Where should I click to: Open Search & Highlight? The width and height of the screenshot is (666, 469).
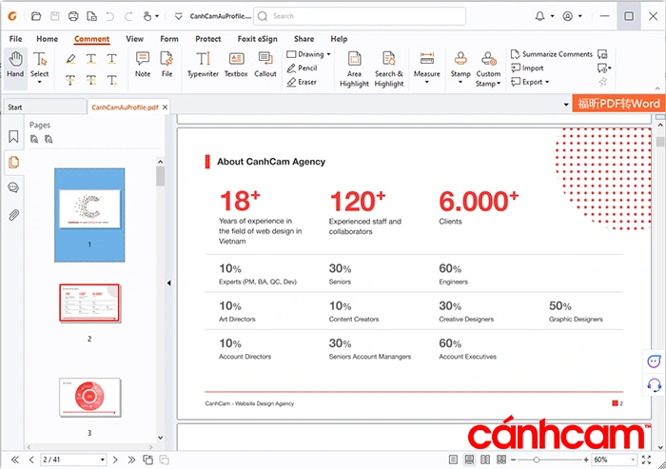pyautogui.click(x=389, y=69)
